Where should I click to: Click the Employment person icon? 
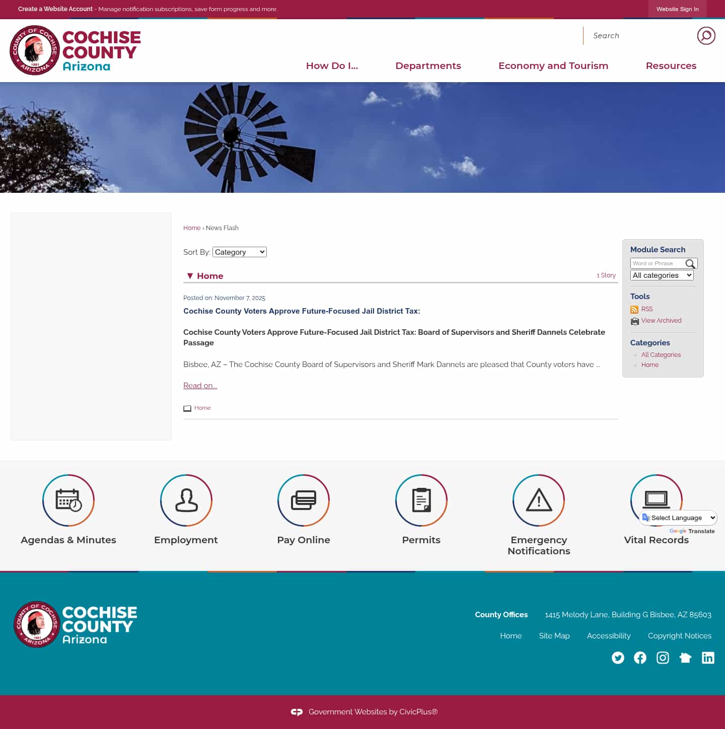point(186,500)
